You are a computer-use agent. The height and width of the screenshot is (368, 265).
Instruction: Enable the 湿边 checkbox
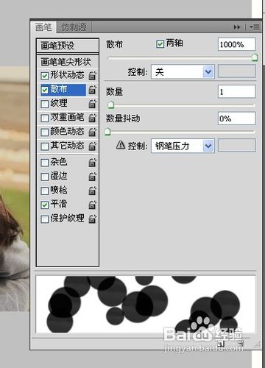coord(45,177)
